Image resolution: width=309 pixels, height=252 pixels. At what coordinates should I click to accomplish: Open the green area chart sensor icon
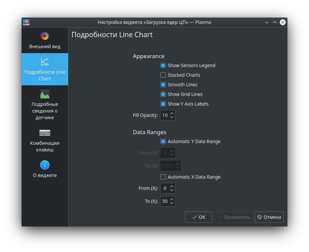45,94
